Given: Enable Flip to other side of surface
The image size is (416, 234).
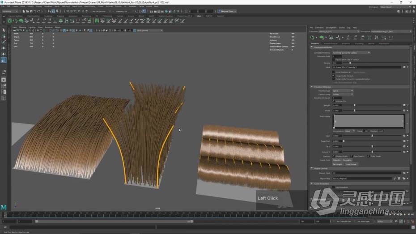Looking at the screenshot, I should tap(334, 59).
